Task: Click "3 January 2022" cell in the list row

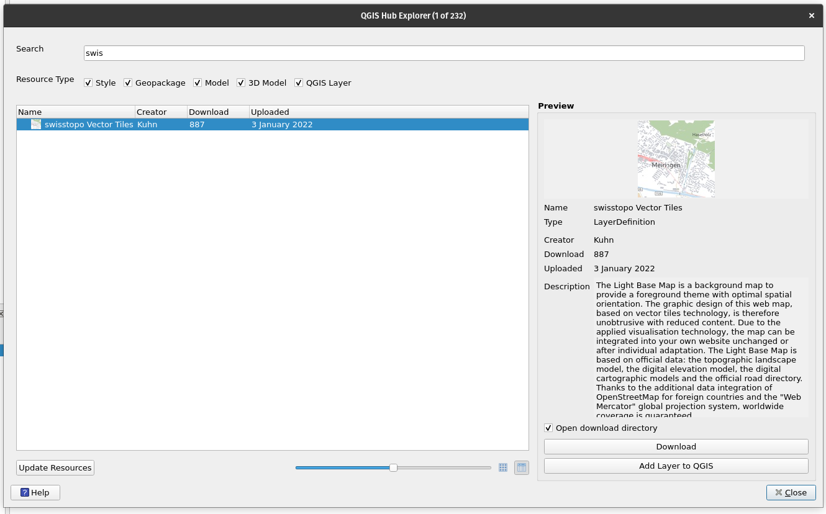Action: [282, 124]
